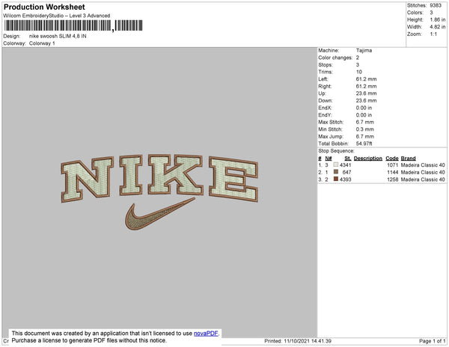Click the Machine value Tajima
This screenshot has height=347, width=449.
click(x=364, y=50)
